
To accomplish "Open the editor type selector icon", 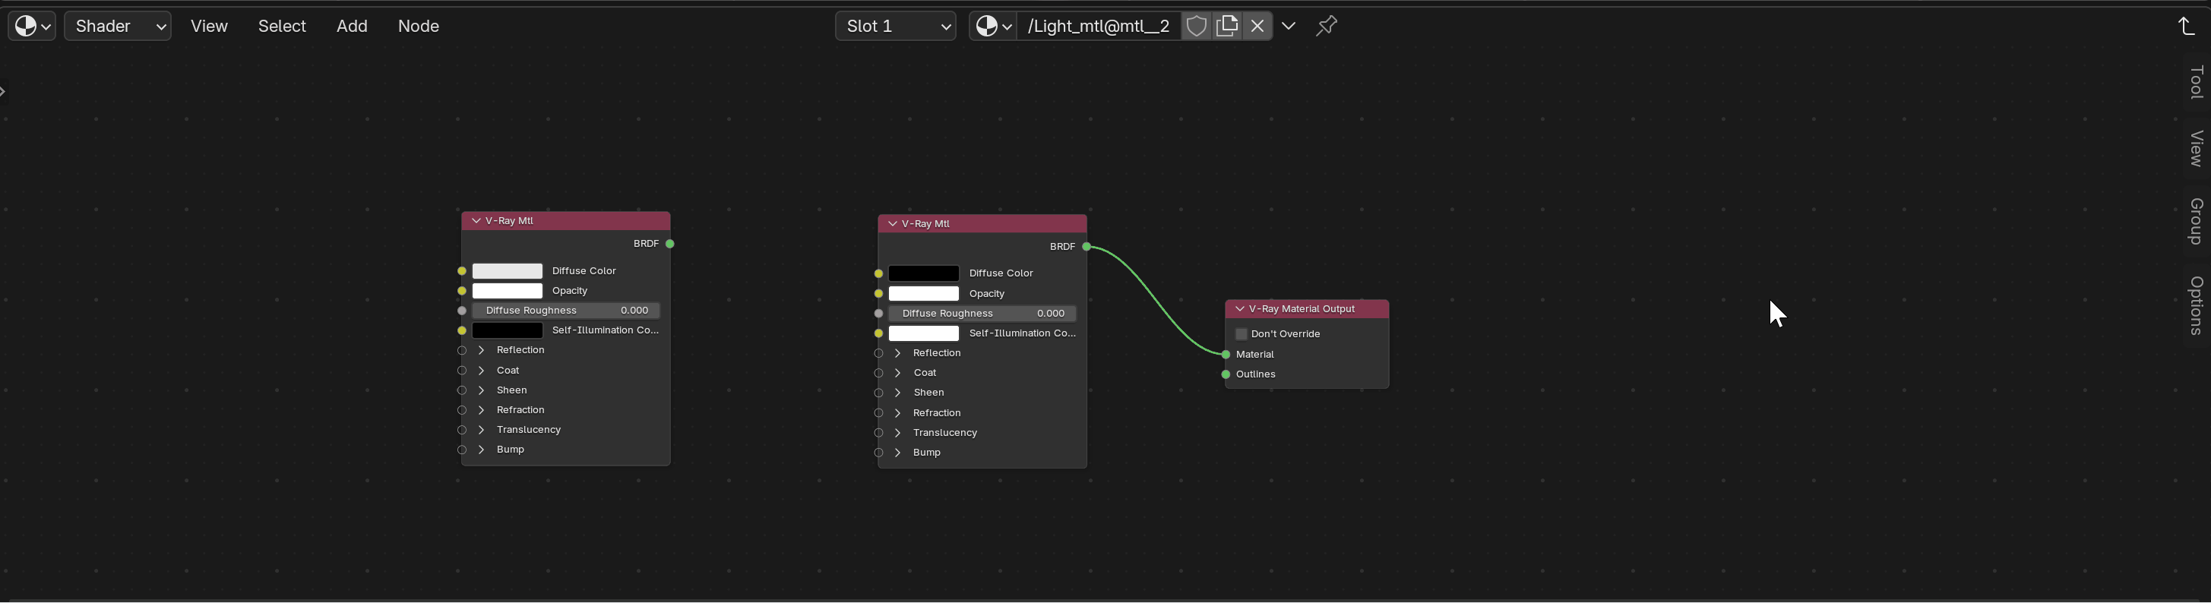I will coord(33,26).
